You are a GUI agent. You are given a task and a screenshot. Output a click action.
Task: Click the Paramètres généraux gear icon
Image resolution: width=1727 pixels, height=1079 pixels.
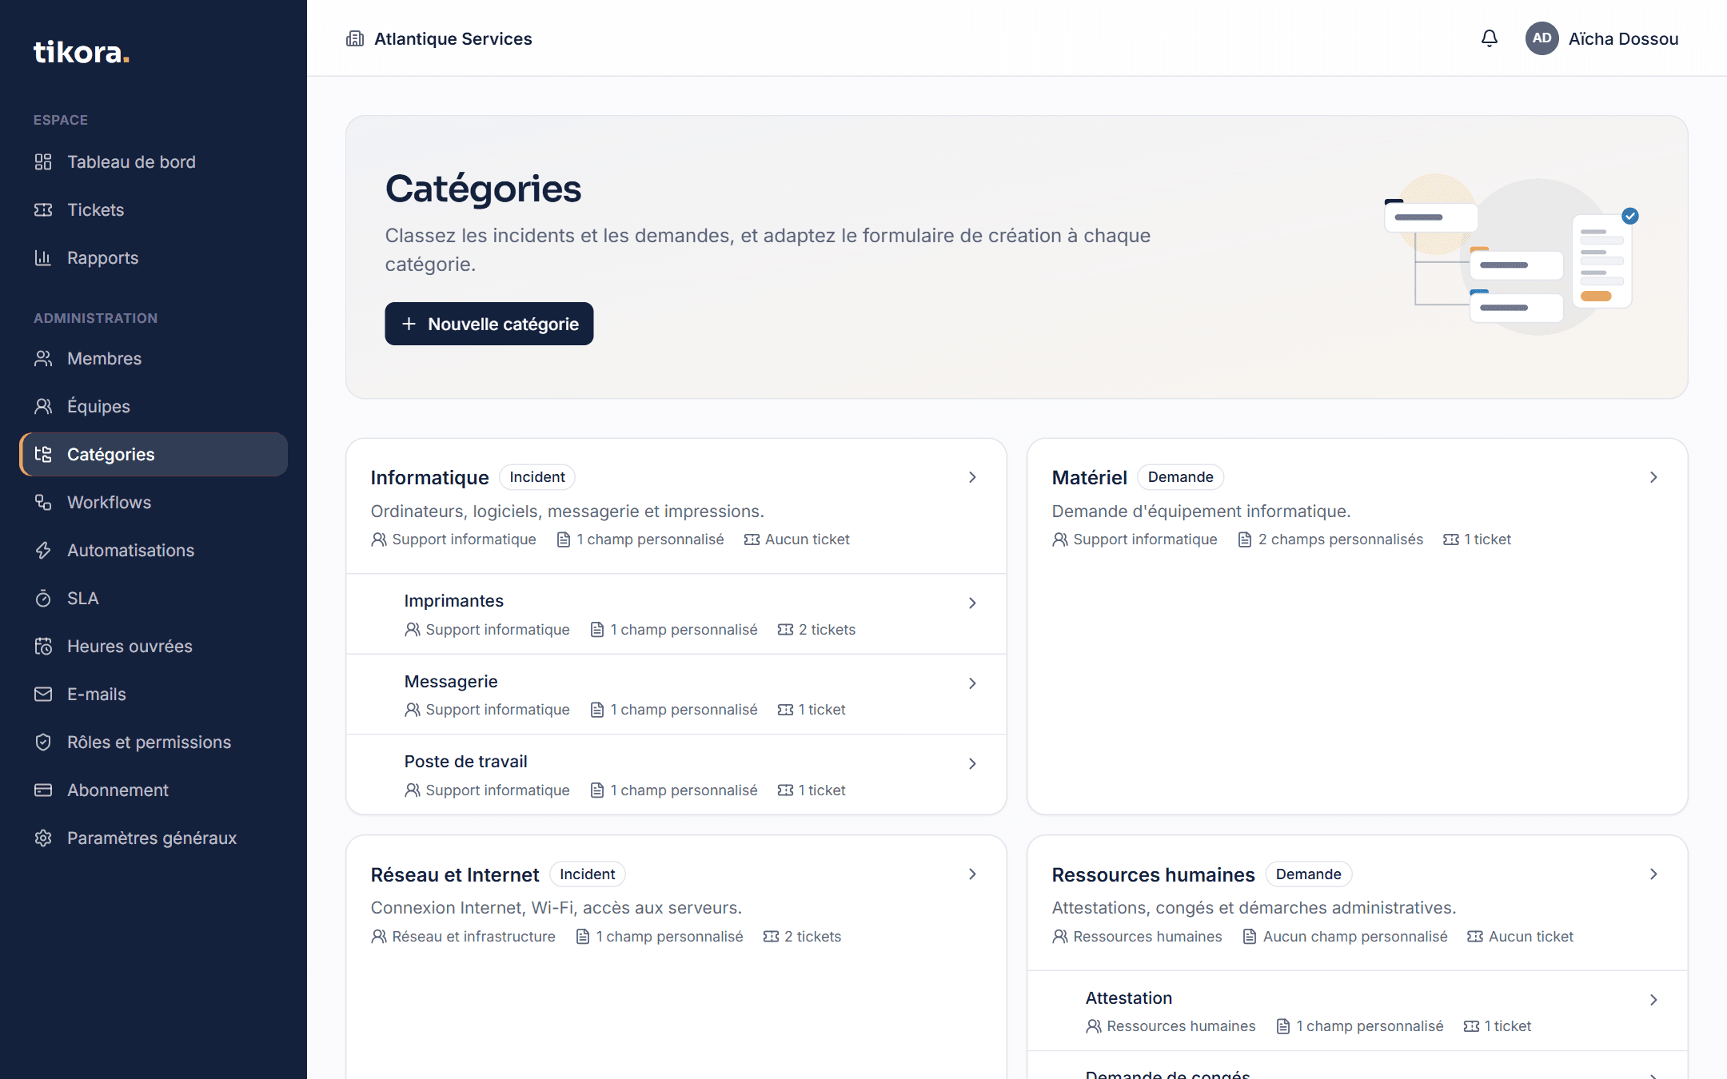tap(43, 838)
